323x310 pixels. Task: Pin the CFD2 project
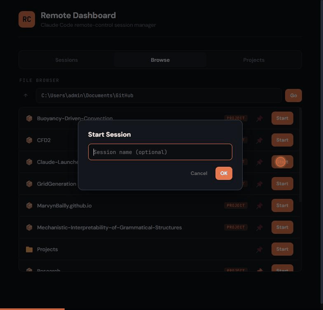pos(259,140)
